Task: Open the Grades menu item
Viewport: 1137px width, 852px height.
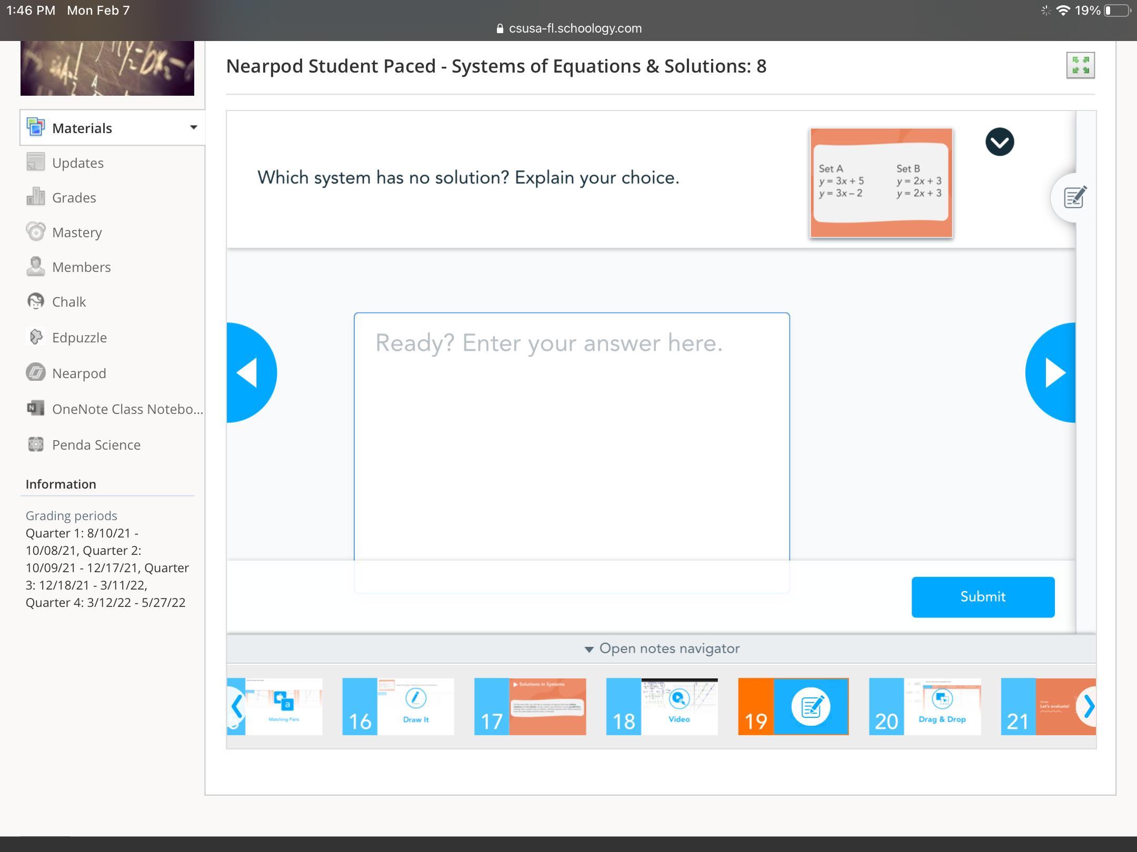Action: point(74,198)
